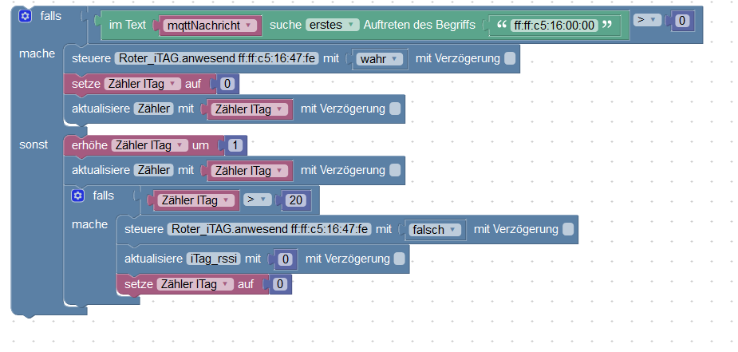Edit number 0 after top comparison
The width and height of the screenshot is (738, 352).
[x=682, y=20]
